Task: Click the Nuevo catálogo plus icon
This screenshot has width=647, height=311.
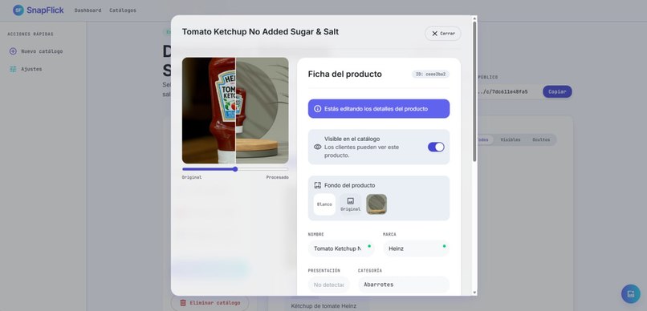Action: [13, 51]
